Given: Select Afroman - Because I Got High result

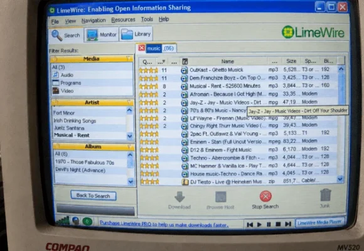Looking at the screenshot, I should click(238, 94).
